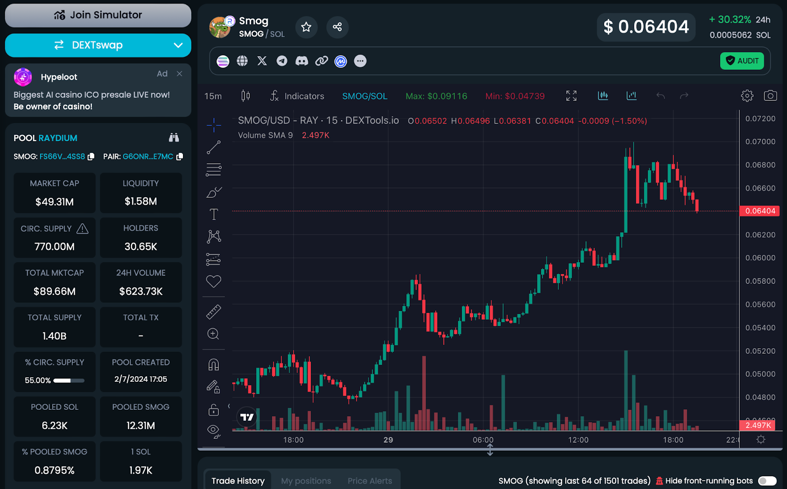The width and height of the screenshot is (787, 489).
Task: Open the Trade History tab
Action: pos(238,481)
